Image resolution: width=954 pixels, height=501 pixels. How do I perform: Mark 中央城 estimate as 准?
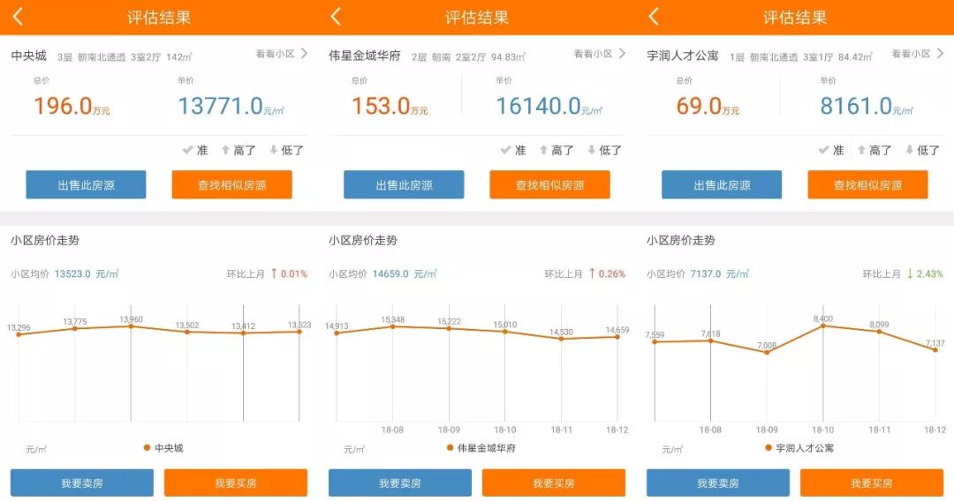(195, 150)
